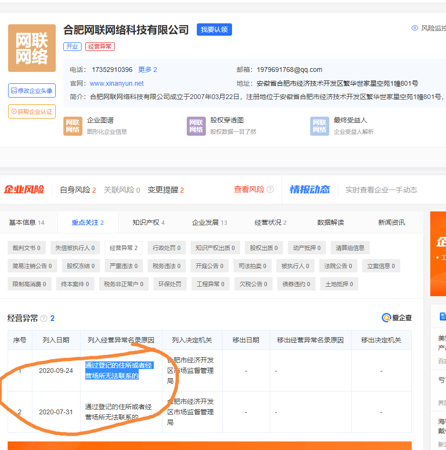The width and height of the screenshot is (446, 450).
Task: Click the 风险监控 eye icon
Action: click(x=415, y=28)
